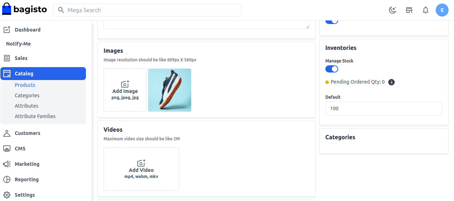Viewport: 454px width, 201px height.
Task: Disable the Manage Stock toggle
Action: [x=331, y=69]
